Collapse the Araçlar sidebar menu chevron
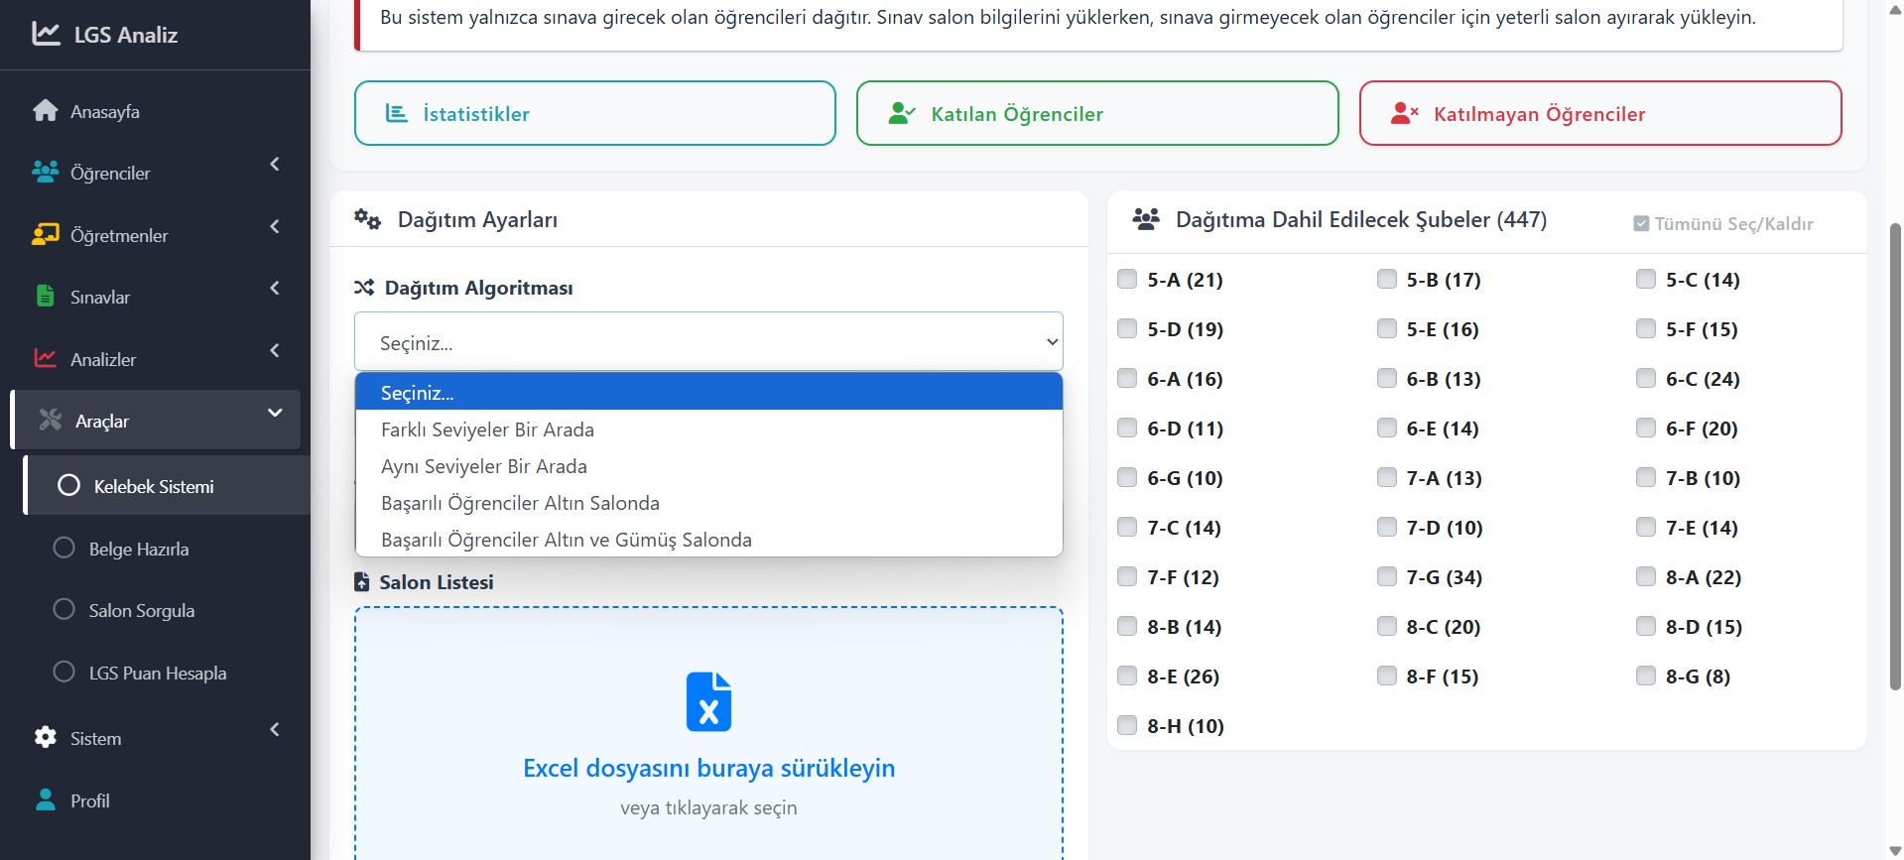 click(275, 414)
